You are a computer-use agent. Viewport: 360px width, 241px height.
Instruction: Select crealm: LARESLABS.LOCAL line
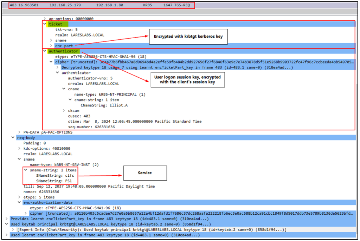click(x=94, y=84)
